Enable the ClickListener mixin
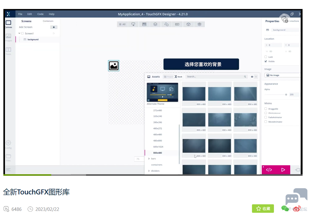Screen dimensions: 310x214 [266, 113]
